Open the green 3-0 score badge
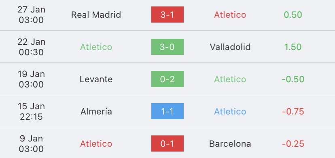The height and width of the screenshot is (158, 335). (167, 47)
